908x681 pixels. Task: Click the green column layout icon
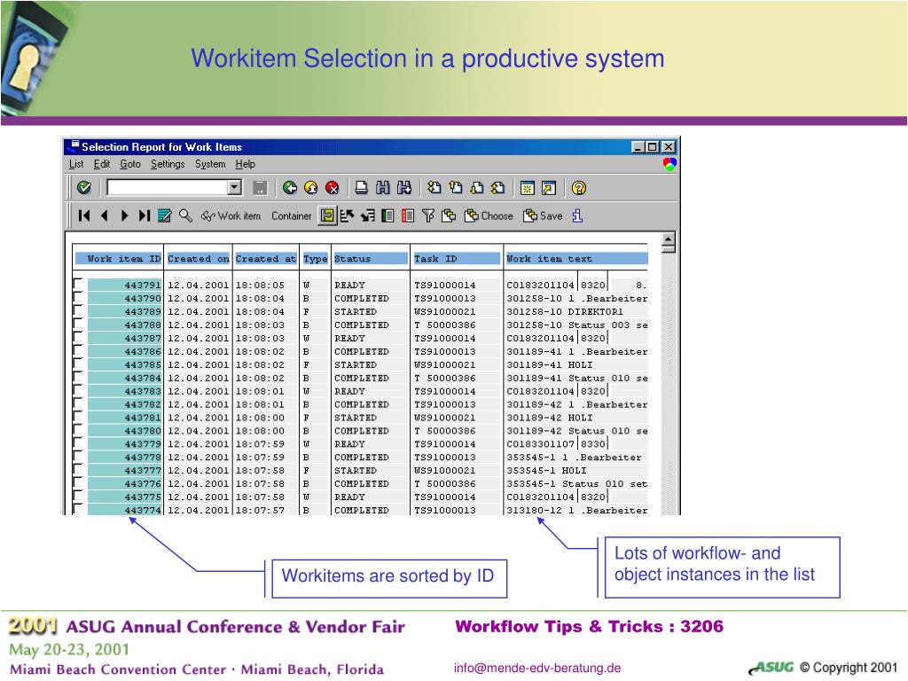click(387, 216)
